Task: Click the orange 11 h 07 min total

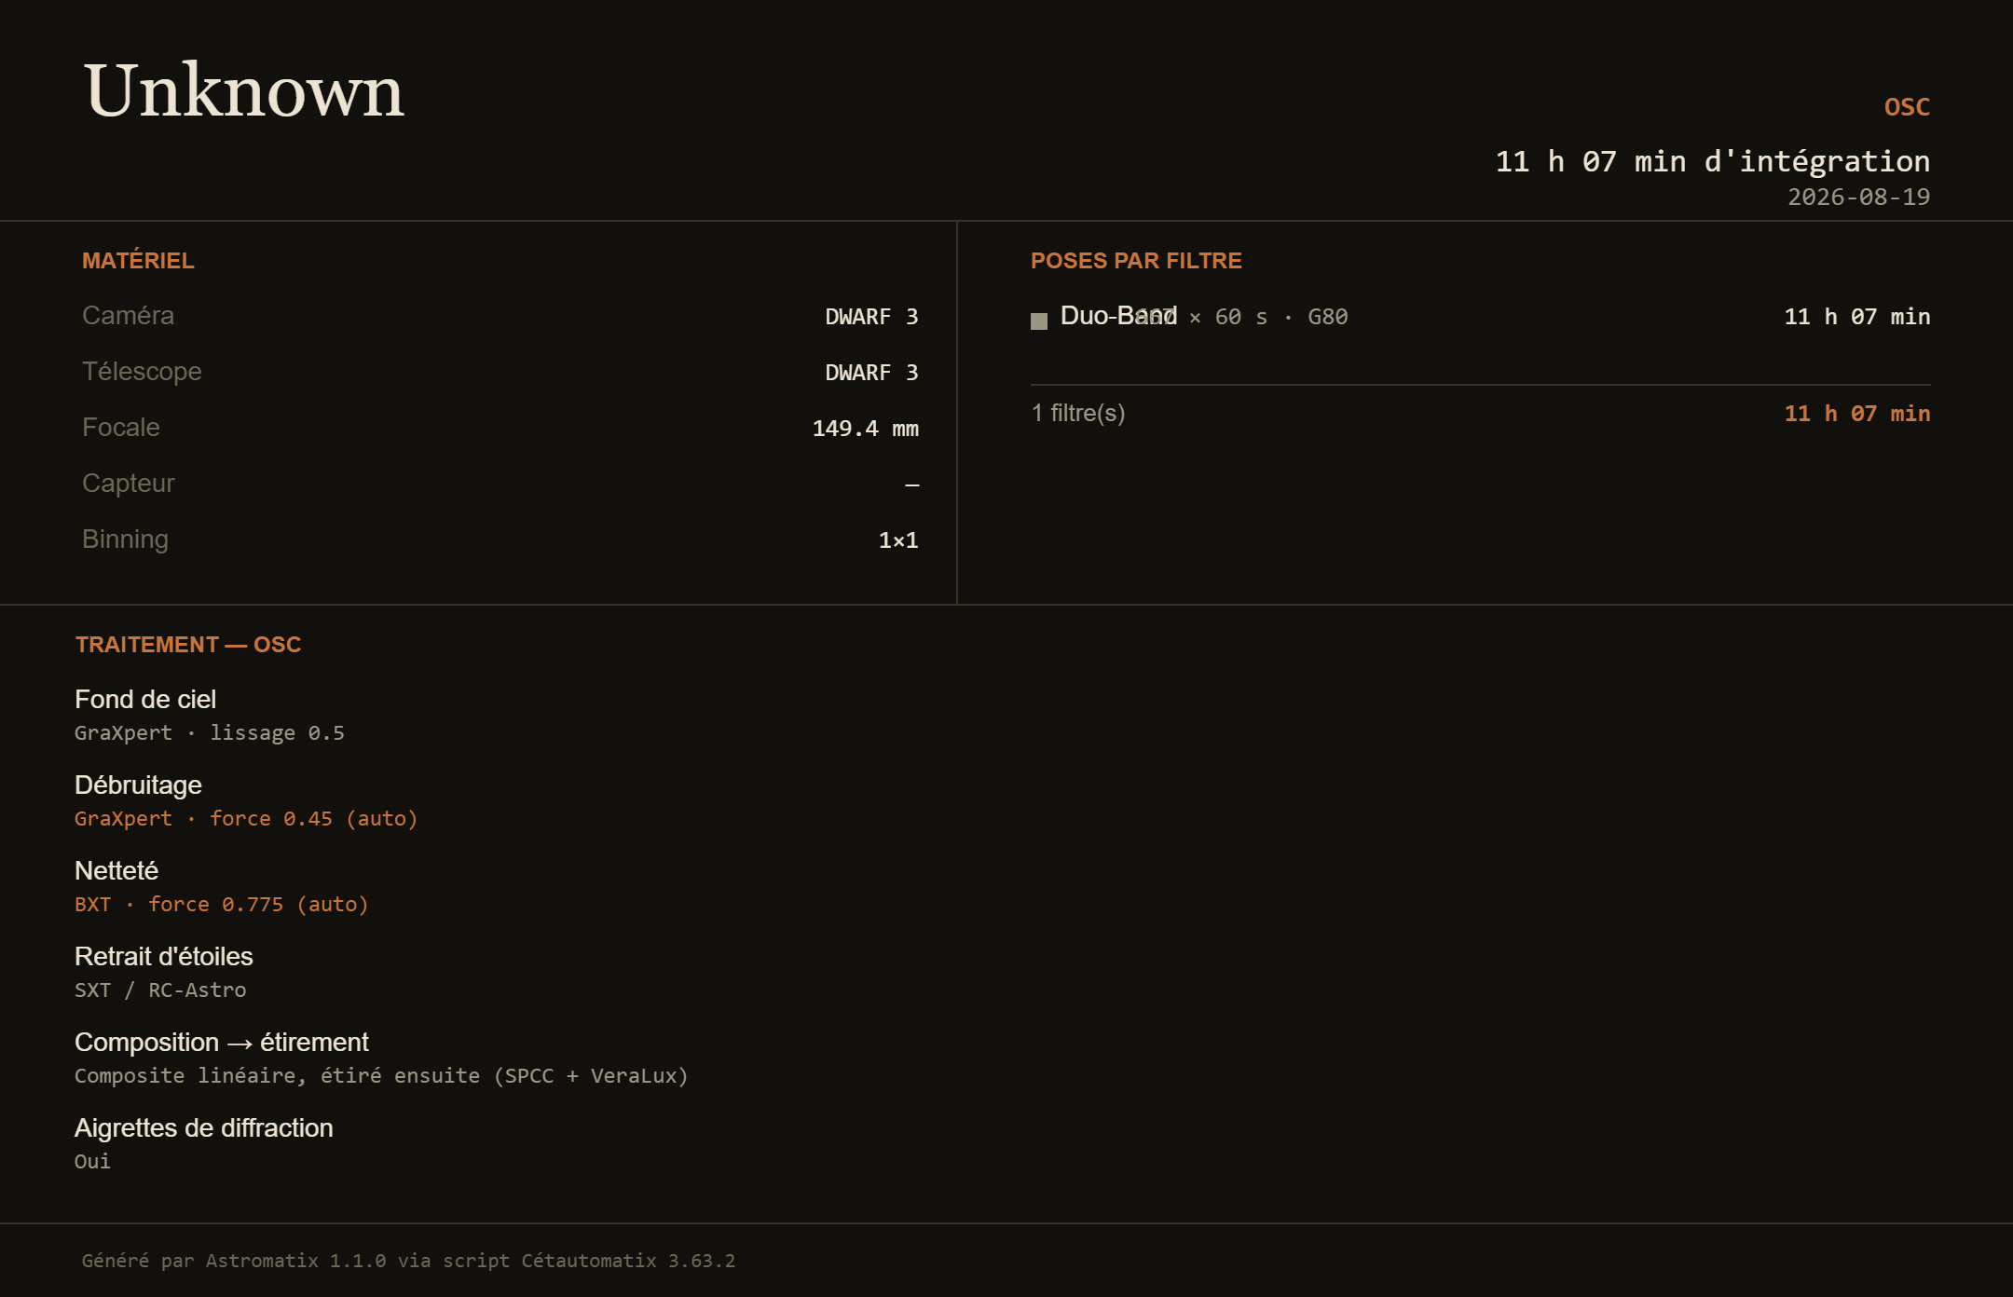Action: pyautogui.click(x=1856, y=414)
